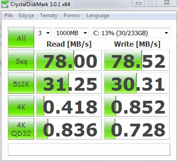The image size is (178, 162).
Task: Open the Plik menu
Action: [8, 15]
